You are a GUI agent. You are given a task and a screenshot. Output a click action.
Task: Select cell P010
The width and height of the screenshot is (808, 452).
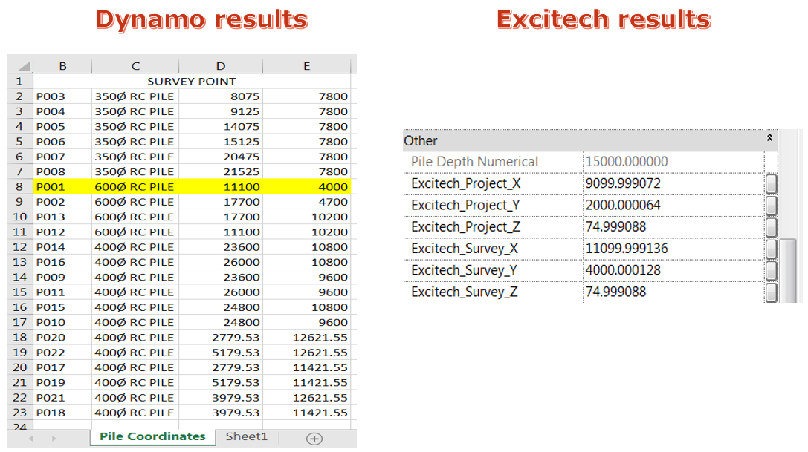(x=63, y=322)
